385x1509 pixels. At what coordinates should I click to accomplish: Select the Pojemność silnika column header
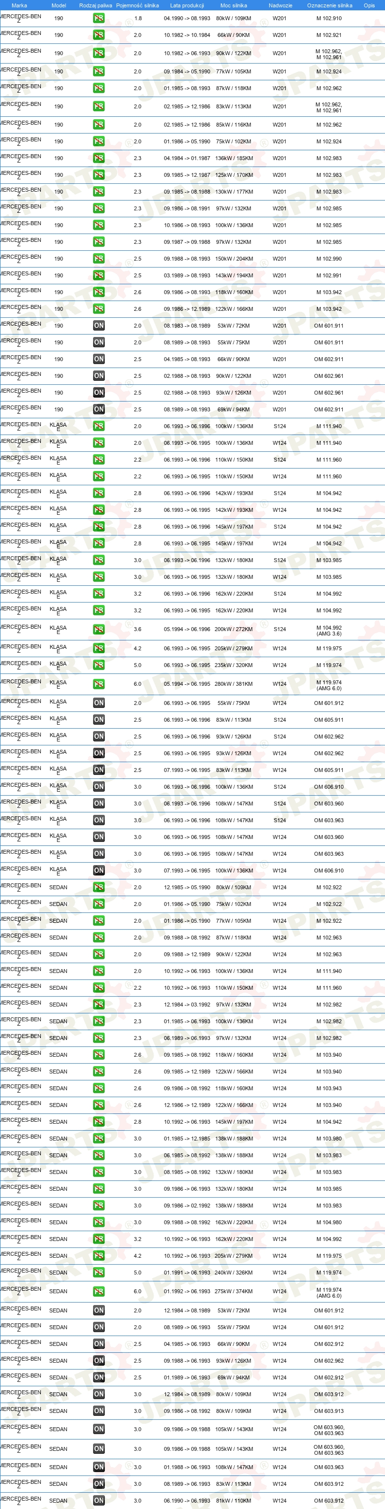pyautogui.click(x=137, y=5)
